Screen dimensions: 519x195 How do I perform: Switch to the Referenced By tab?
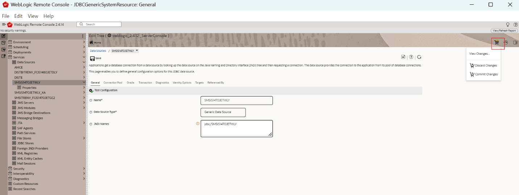[216, 83]
